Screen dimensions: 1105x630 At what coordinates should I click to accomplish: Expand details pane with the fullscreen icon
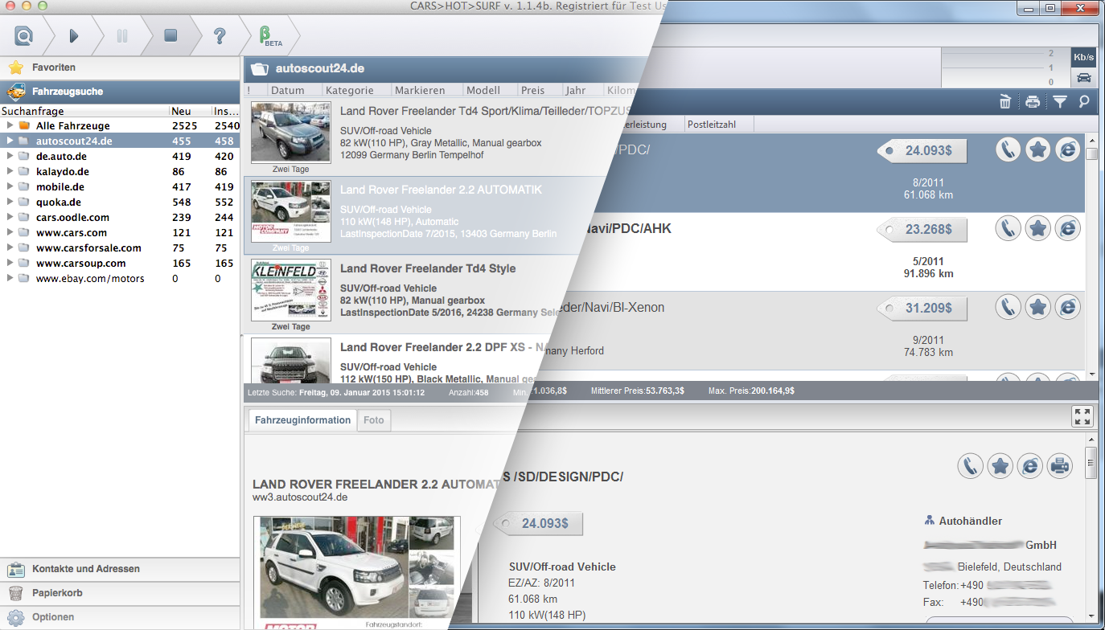[x=1082, y=416]
